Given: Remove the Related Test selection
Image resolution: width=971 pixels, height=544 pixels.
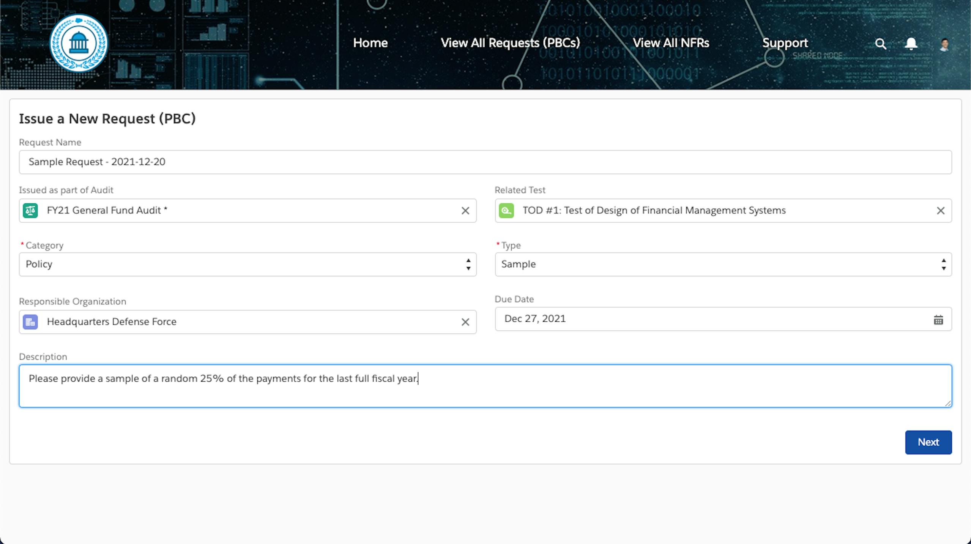Looking at the screenshot, I should pos(940,211).
